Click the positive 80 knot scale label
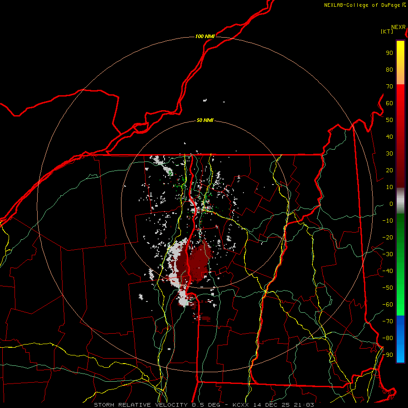 [389, 69]
